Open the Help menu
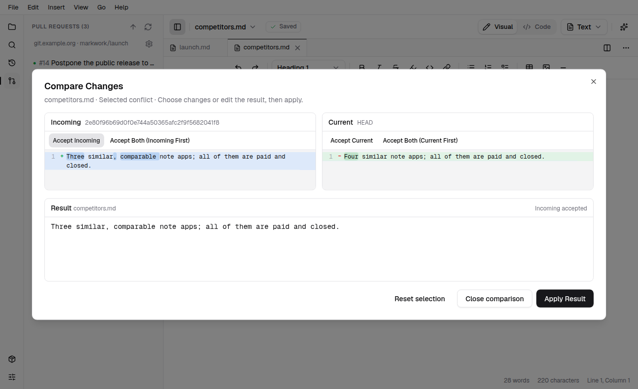Viewport: 638px width, 389px height. (x=122, y=7)
